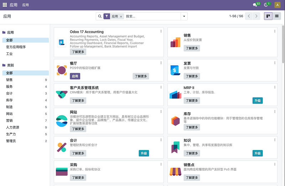Switch to list view
This screenshot has width=285, height=186.
tap(277, 16)
